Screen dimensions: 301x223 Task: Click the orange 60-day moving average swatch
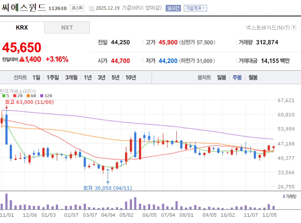pyautogui.click(x=28, y=96)
